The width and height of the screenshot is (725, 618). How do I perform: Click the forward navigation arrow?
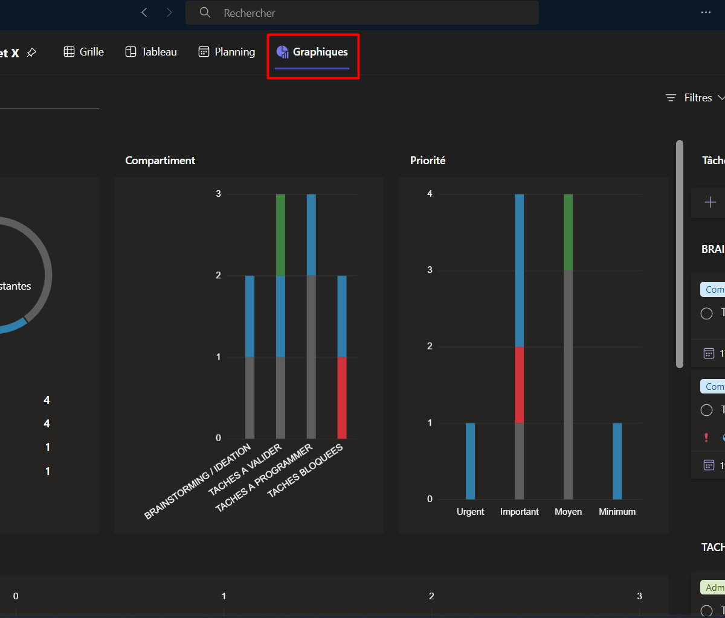click(x=169, y=13)
